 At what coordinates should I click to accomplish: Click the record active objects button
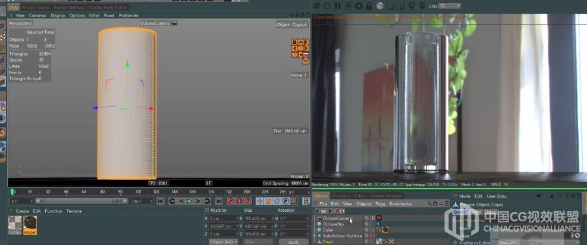point(231,201)
